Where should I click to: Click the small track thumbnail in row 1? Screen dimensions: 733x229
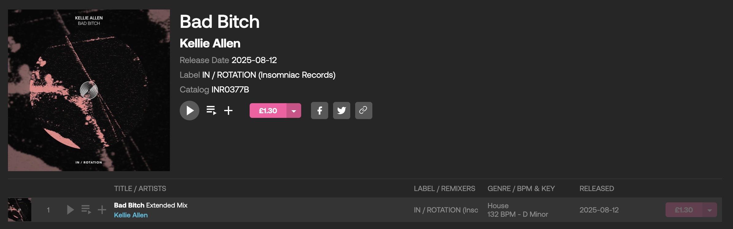[x=20, y=210]
